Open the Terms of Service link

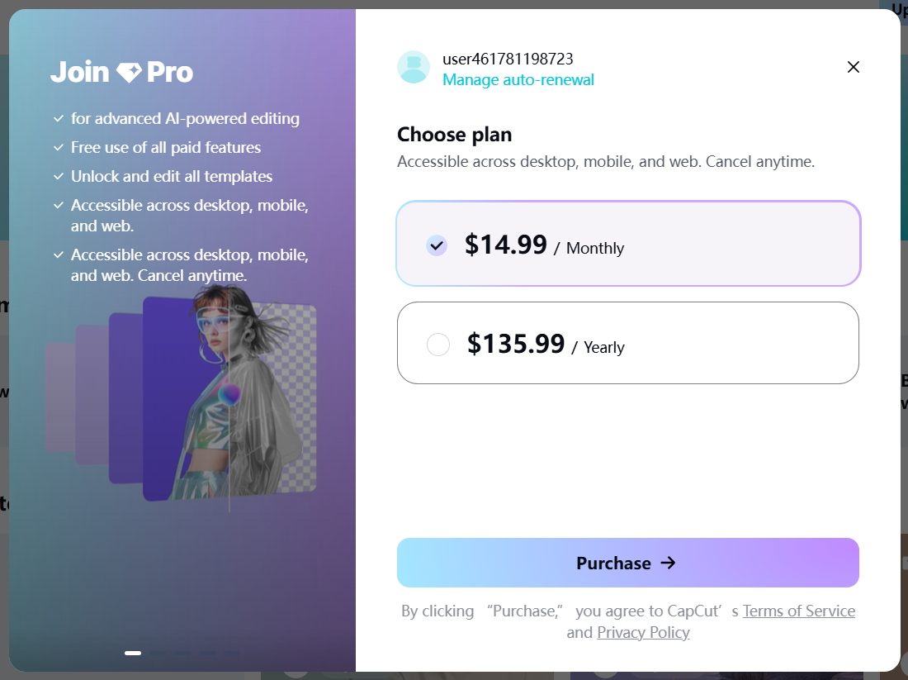[x=799, y=611]
